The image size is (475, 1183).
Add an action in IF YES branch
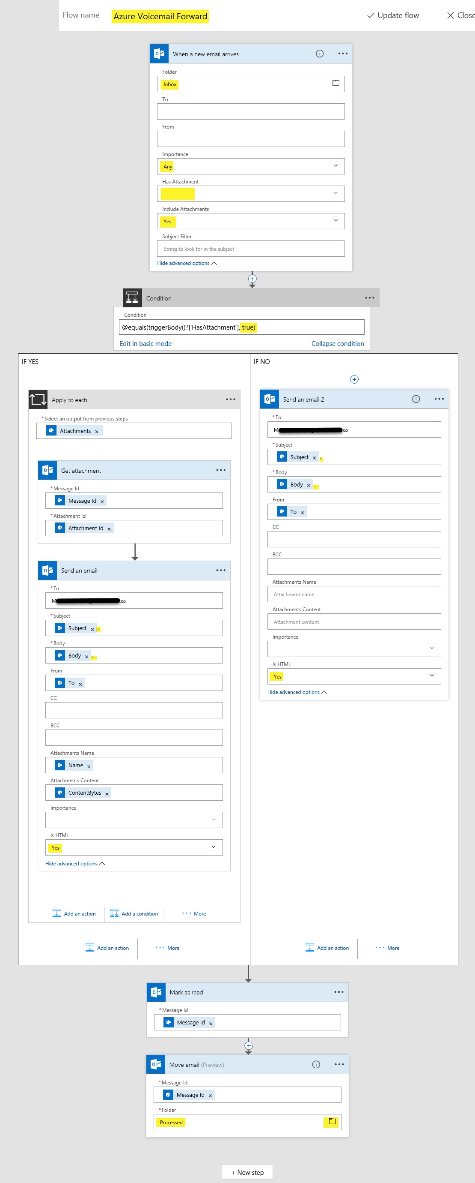click(x=107, y=948)
